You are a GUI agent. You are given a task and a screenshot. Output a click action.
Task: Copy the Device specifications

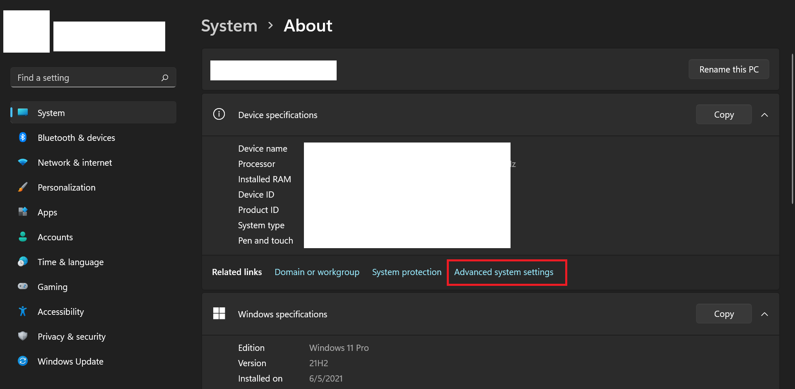(x=723, y=115)
